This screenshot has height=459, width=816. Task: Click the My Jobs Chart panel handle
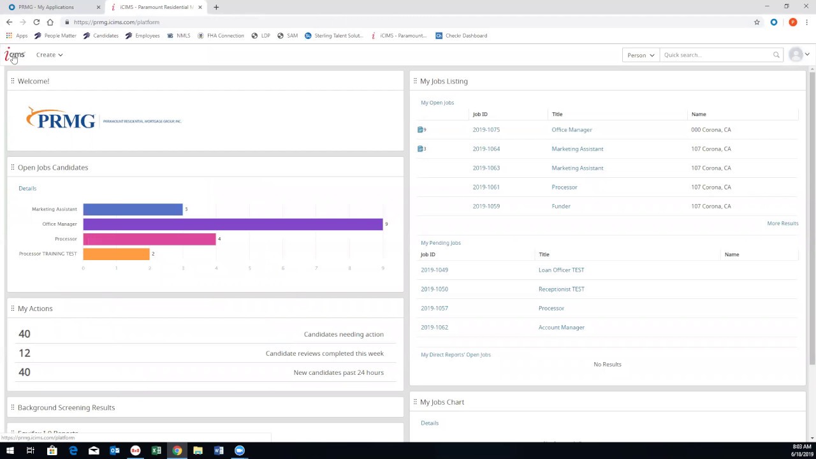point(415,402)
